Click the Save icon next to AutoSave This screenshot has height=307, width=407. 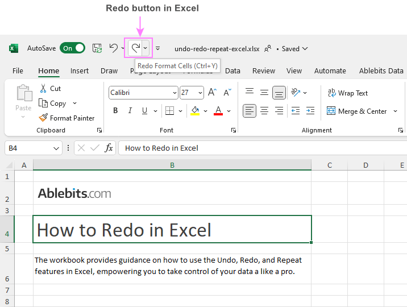(x=97, y=48)
